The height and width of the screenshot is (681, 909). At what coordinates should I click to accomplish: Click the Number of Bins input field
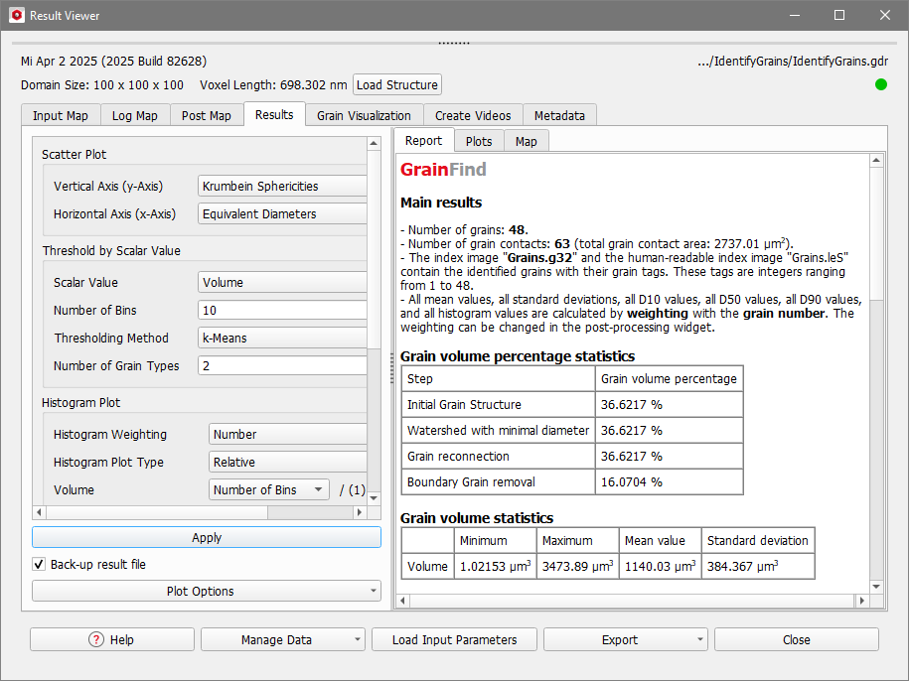click(282, 311)
